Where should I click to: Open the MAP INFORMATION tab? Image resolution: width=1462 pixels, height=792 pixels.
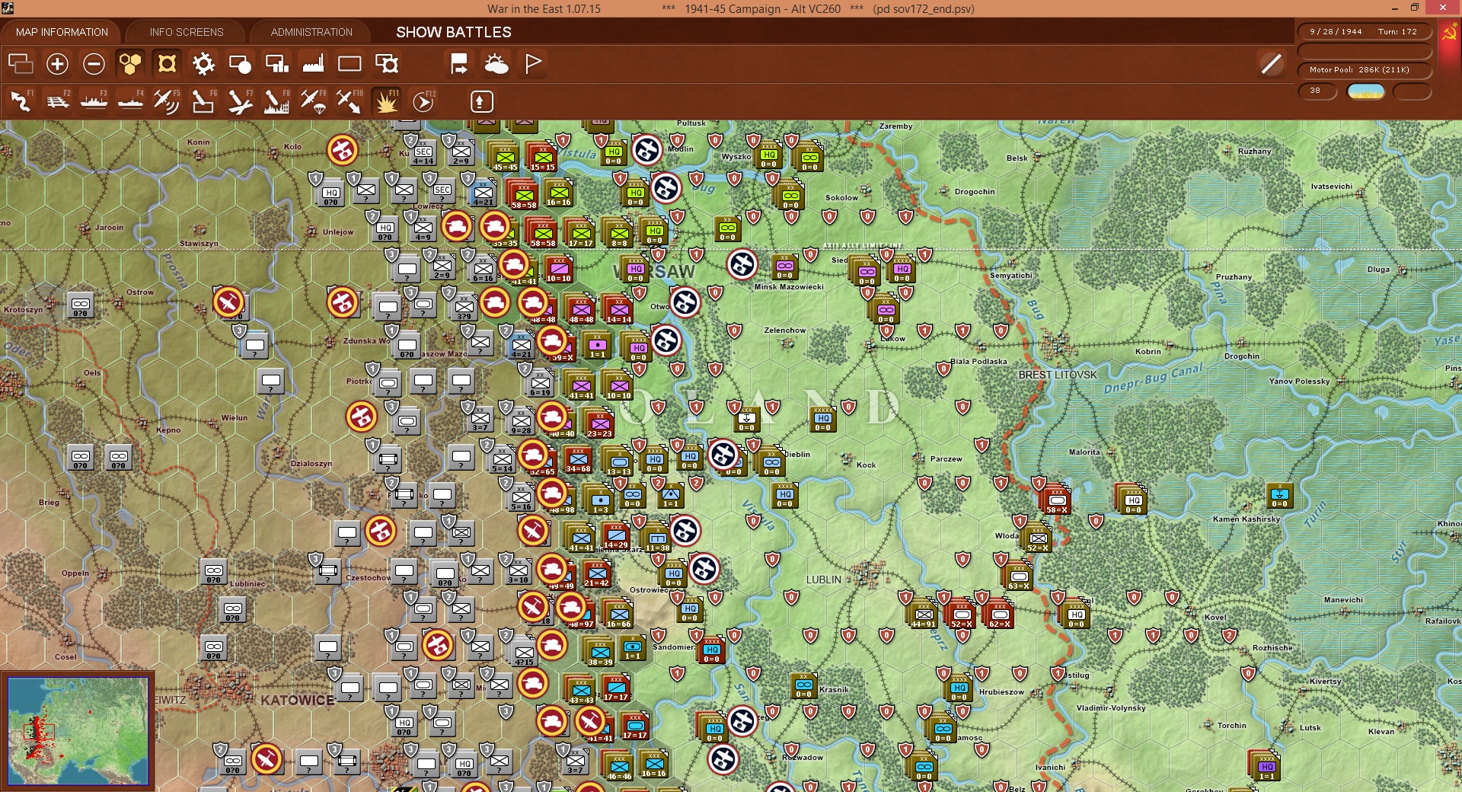(62, 32)
